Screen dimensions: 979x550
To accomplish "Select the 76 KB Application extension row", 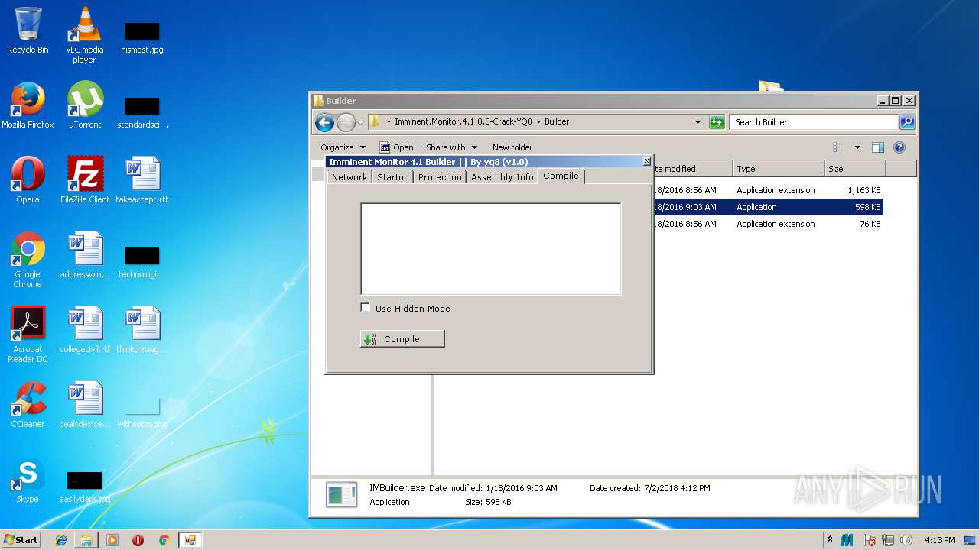I will tap(769, 224).
